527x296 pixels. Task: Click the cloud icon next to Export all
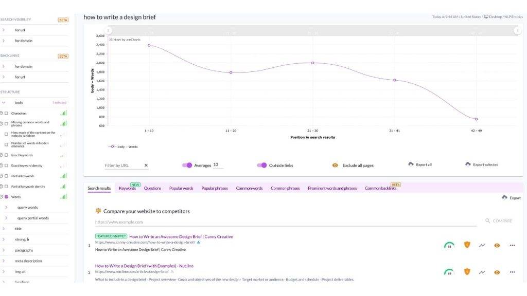411,164
